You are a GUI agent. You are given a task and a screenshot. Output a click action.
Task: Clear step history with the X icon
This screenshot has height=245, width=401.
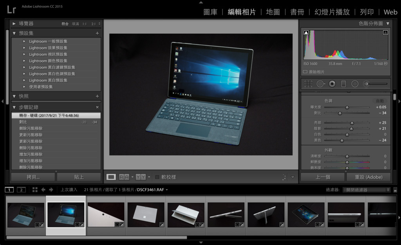tap(97, 107)
